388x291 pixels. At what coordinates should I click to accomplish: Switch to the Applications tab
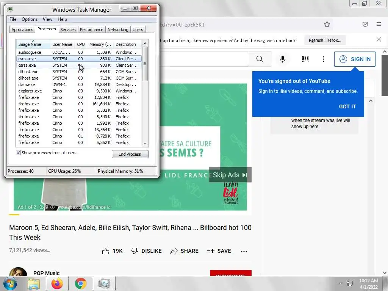click(x=22, y=30)
